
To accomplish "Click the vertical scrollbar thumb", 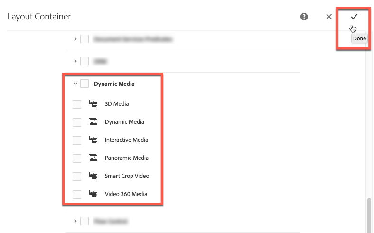I will (369, 215).
